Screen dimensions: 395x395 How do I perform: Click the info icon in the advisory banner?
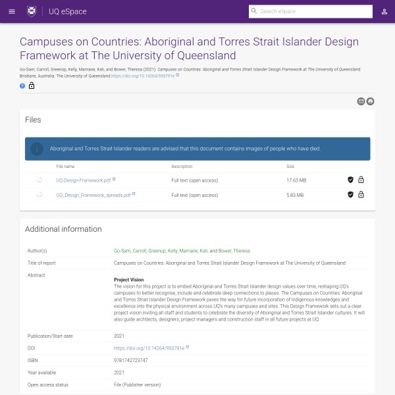click(x=38, y=149)
